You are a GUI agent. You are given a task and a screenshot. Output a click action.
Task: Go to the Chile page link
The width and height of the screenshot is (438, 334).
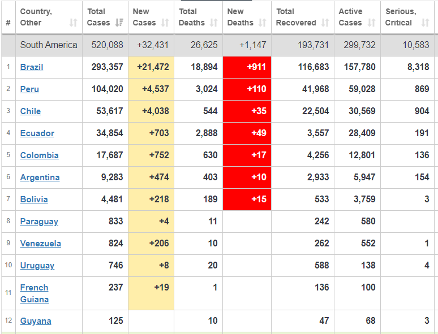point(31,111)
